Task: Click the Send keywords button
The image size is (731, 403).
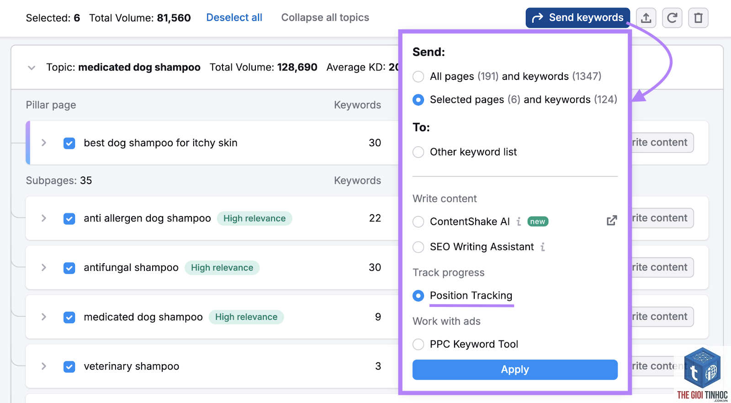Action: click(578, 18)
